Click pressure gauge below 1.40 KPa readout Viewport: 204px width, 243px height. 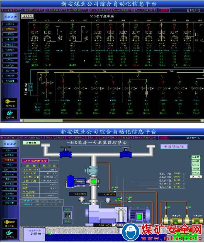(108, 200)
